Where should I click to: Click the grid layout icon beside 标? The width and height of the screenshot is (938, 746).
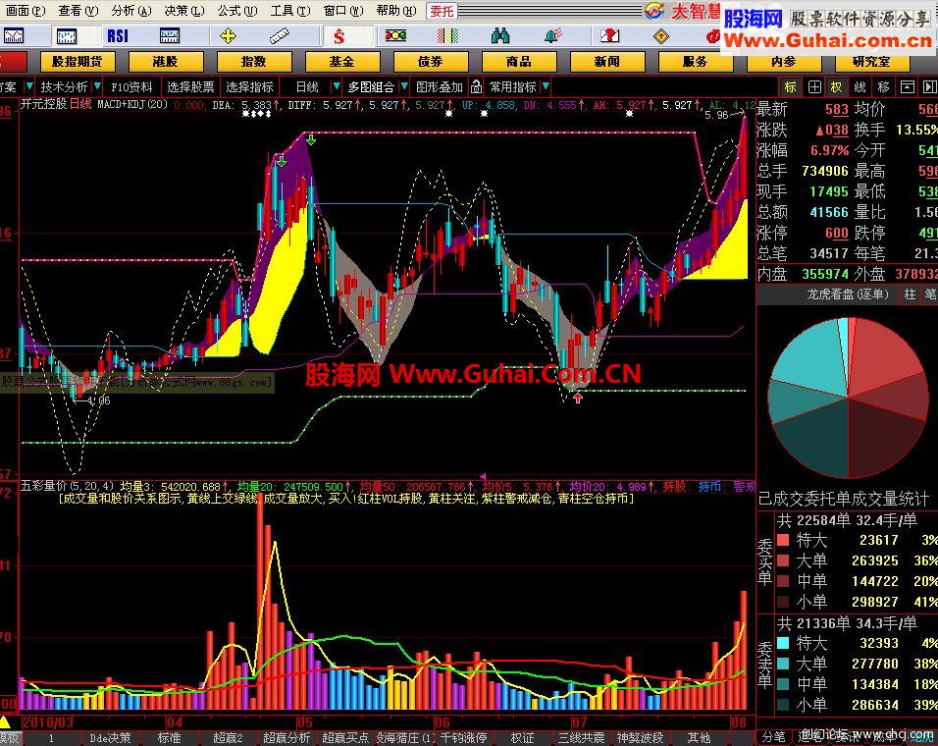pos(814,86)
